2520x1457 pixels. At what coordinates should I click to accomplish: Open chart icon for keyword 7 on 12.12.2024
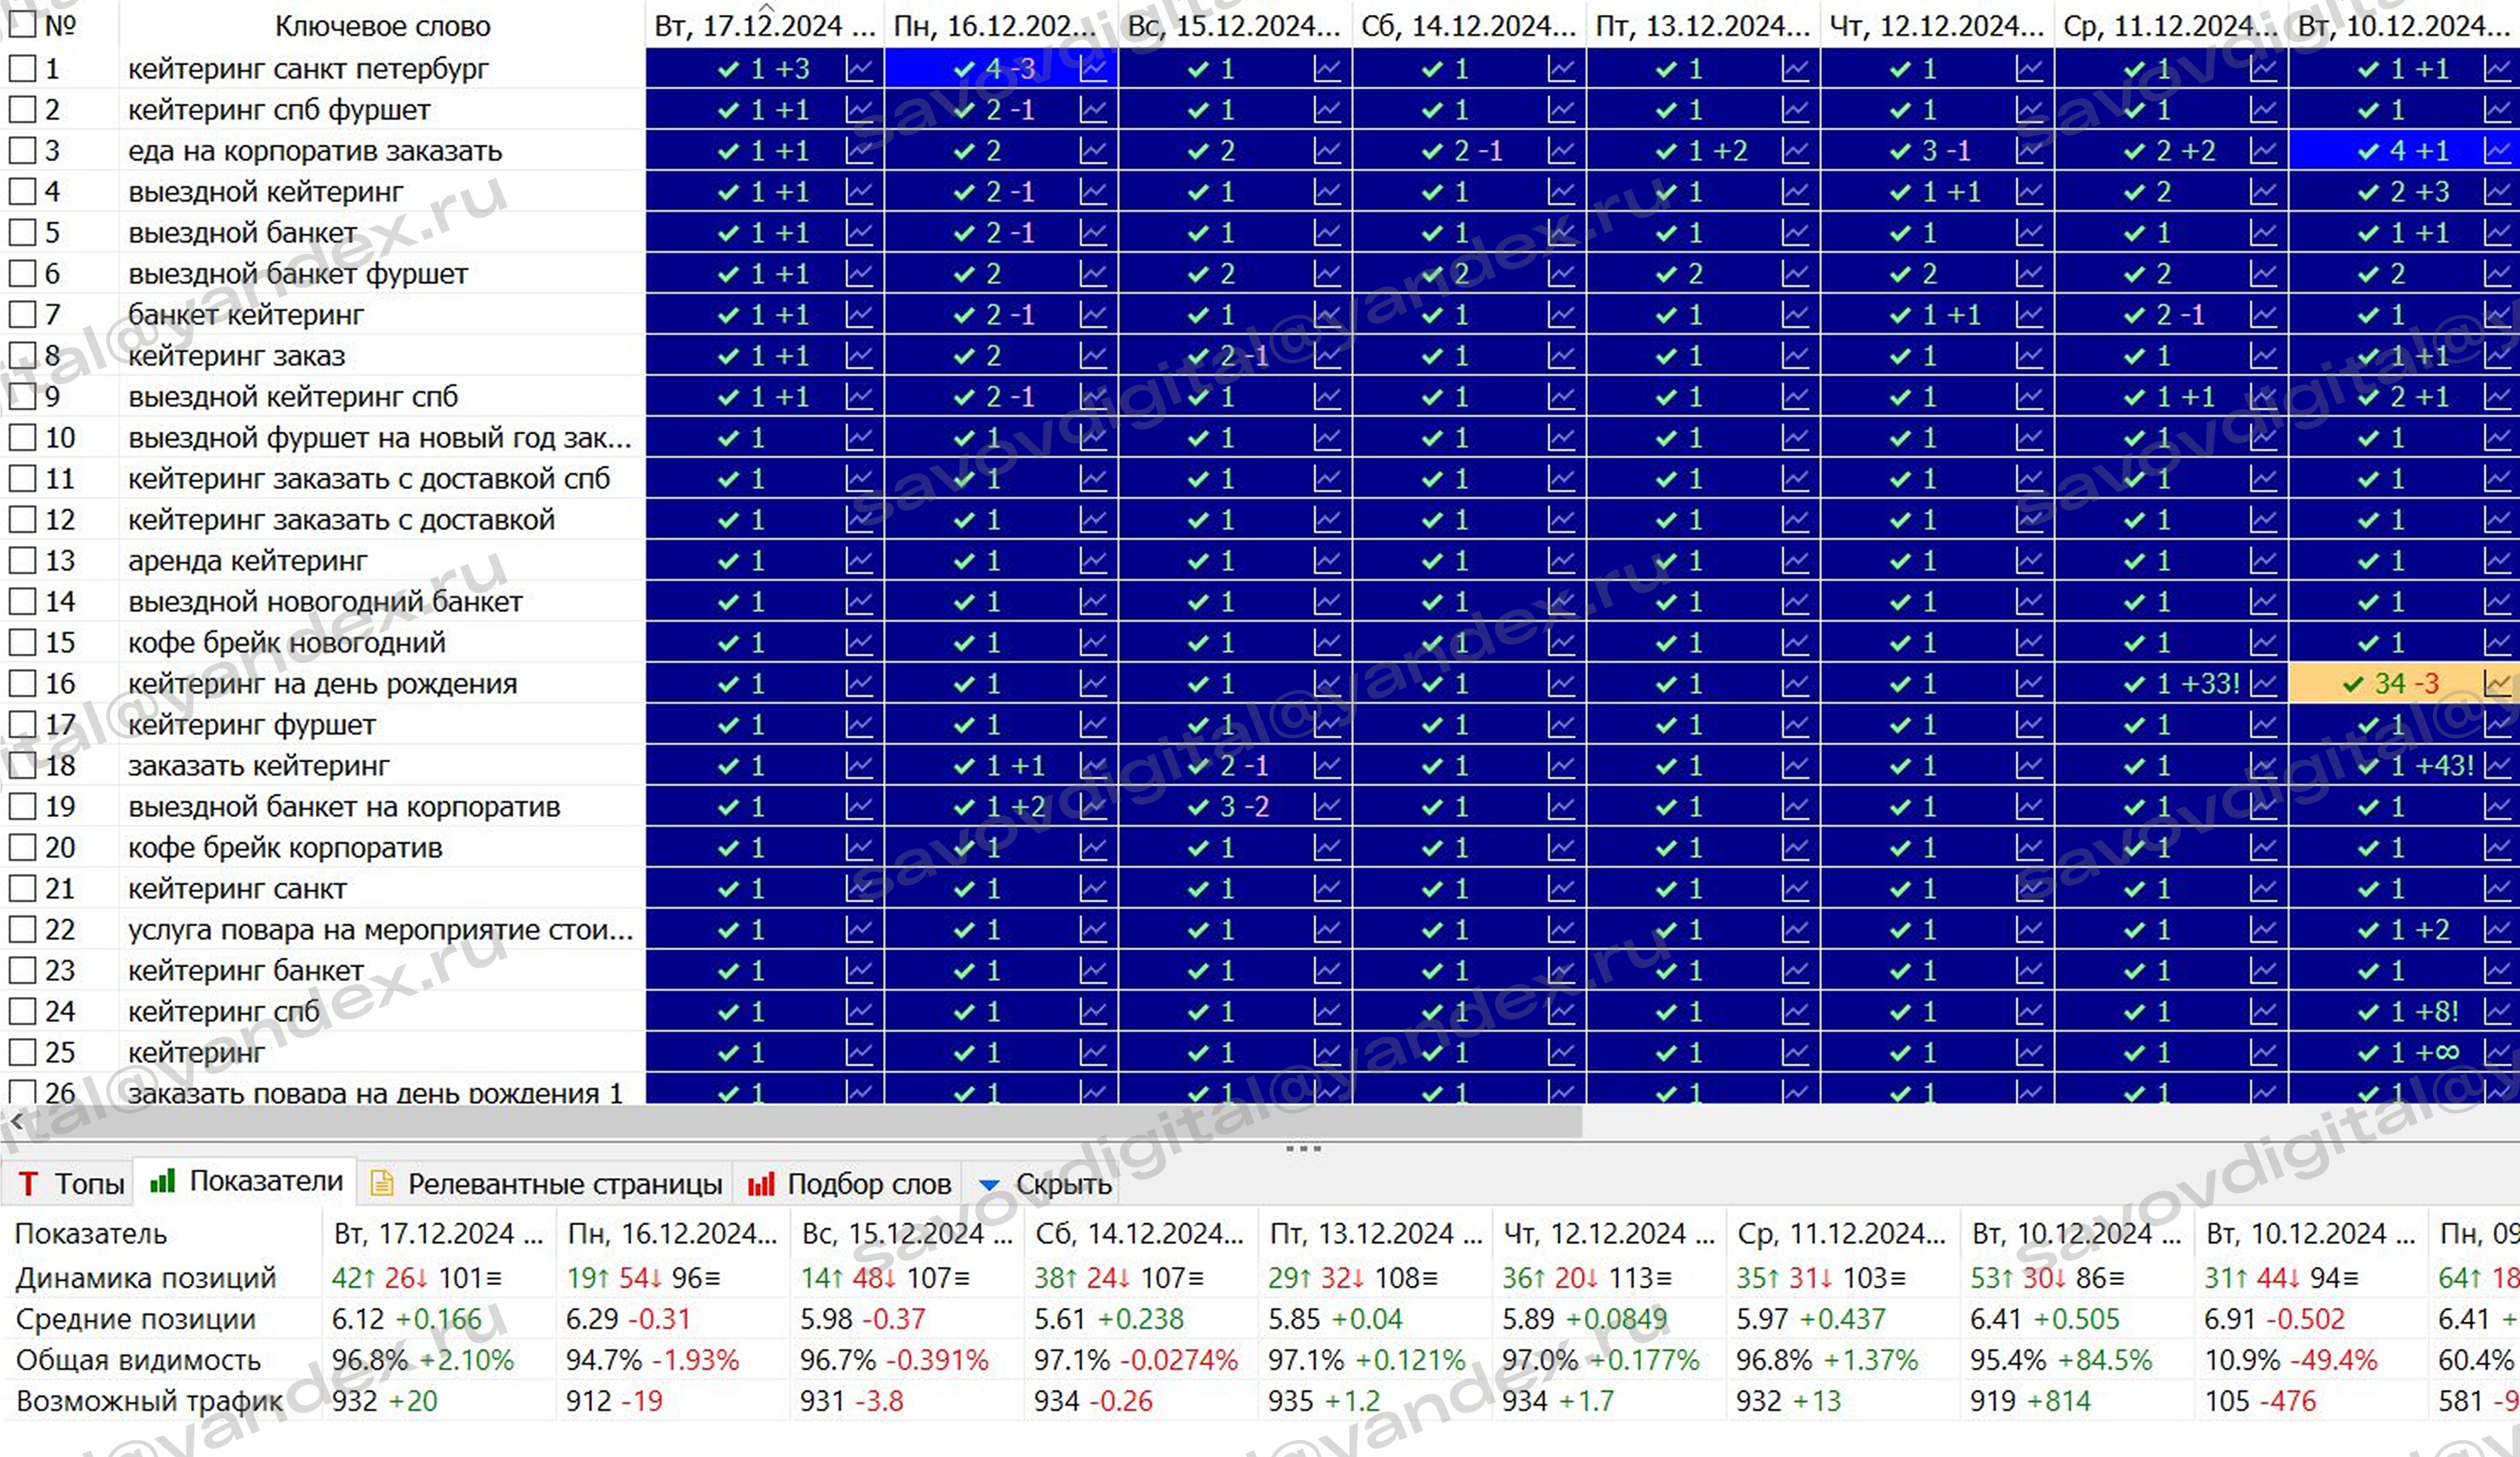point(2029,315)
